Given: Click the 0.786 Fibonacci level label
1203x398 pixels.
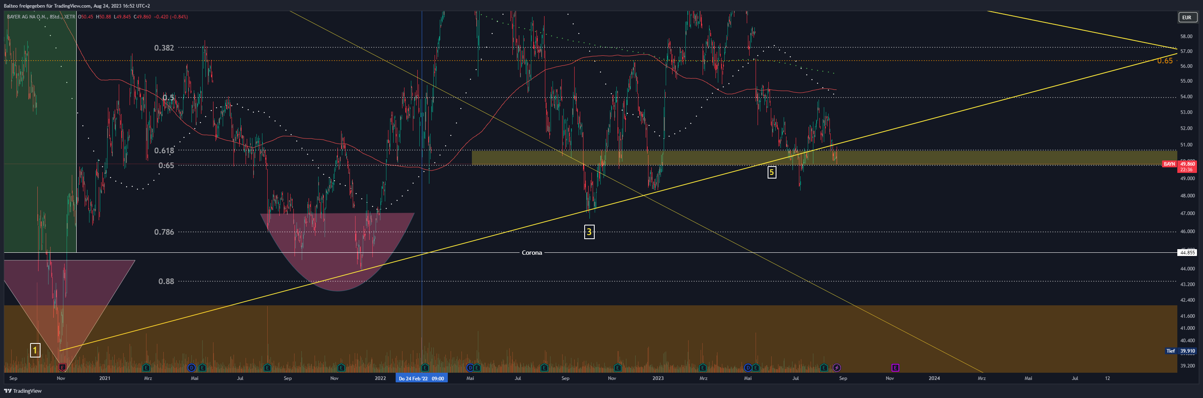Looking at the screenshot, I should (x=164, y=232).
